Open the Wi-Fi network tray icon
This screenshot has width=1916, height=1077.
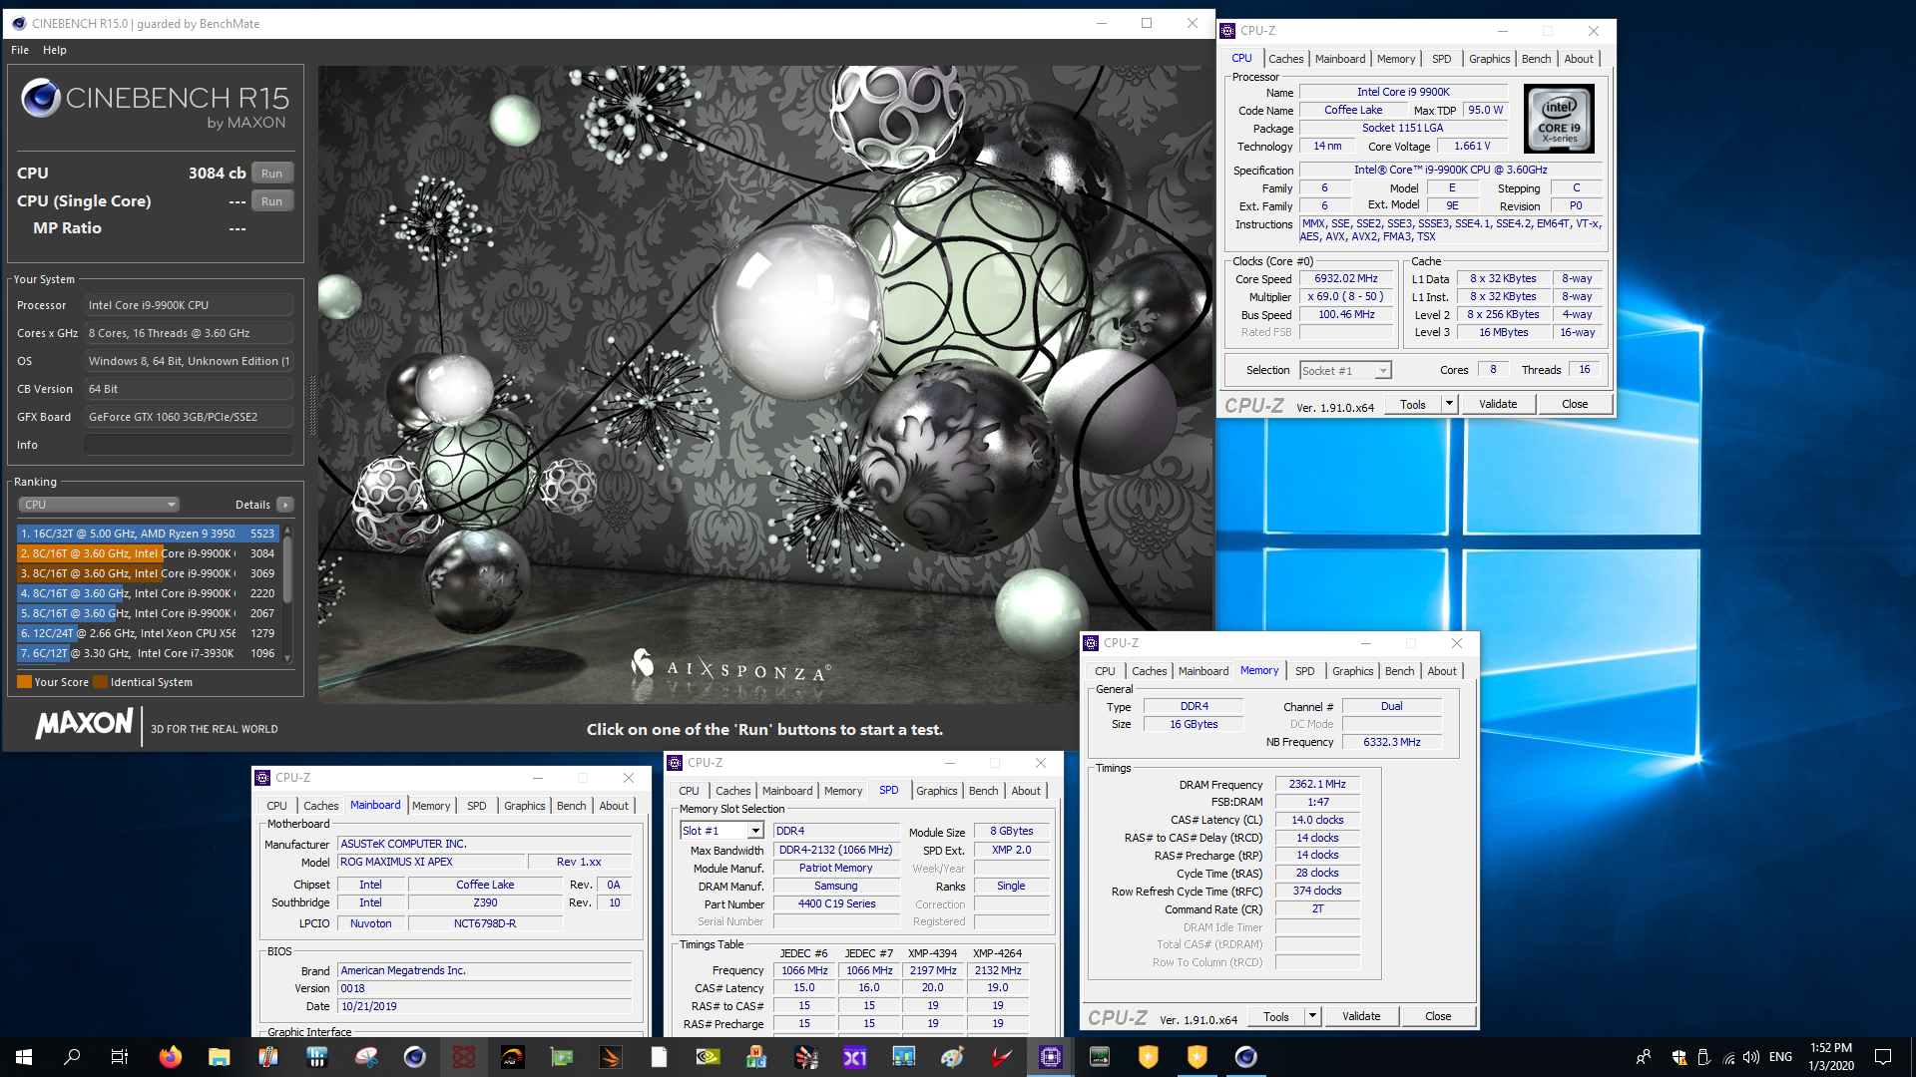pyautogui.click(x=1728, y=1057)
